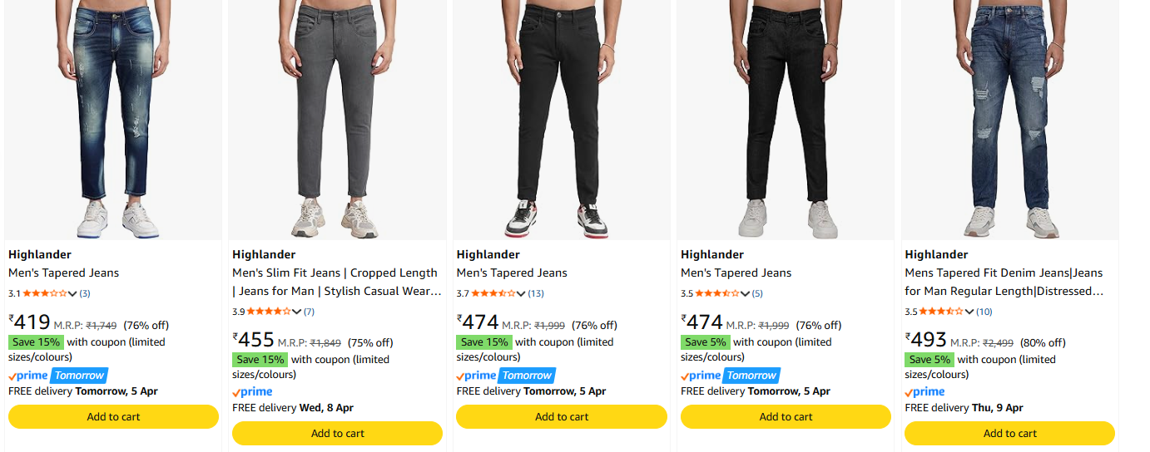This screenshot has height=452, width=1150.
Task: Click Save 15% coupon badge on ₹419 jeans
Action: tap(36, 342)
